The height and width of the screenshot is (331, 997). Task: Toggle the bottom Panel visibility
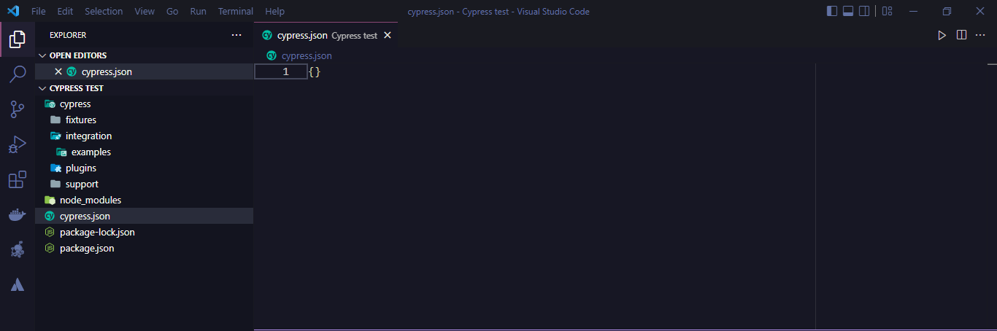(x=848, y=11)
